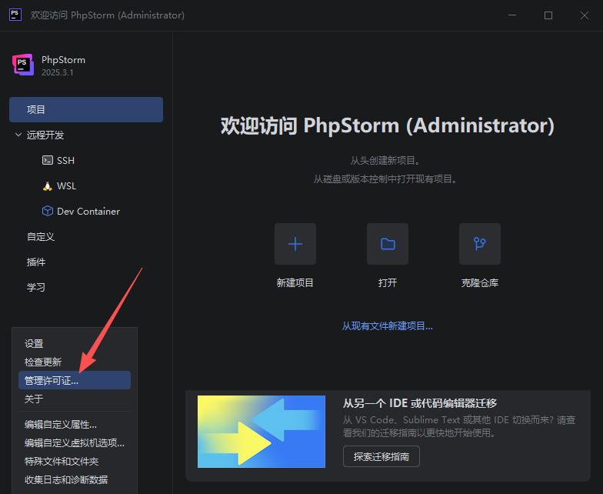603x494 pixels.
Task: Click the 打开 label under folder icon
Action: 388,283
